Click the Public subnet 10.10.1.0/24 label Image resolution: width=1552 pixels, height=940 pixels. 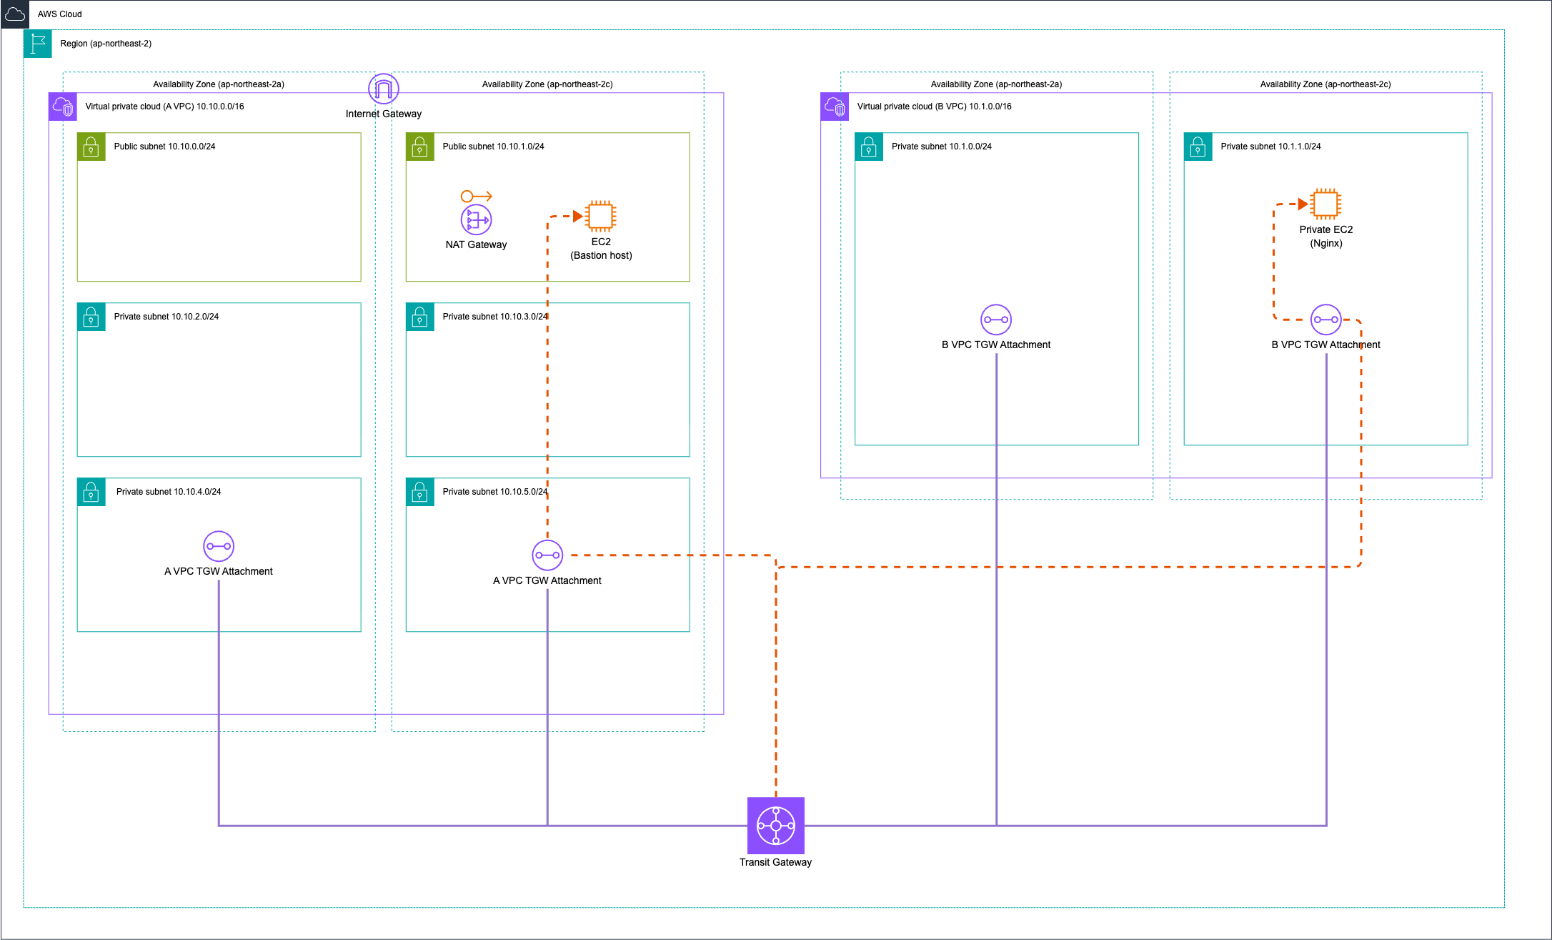pos(493,147)
